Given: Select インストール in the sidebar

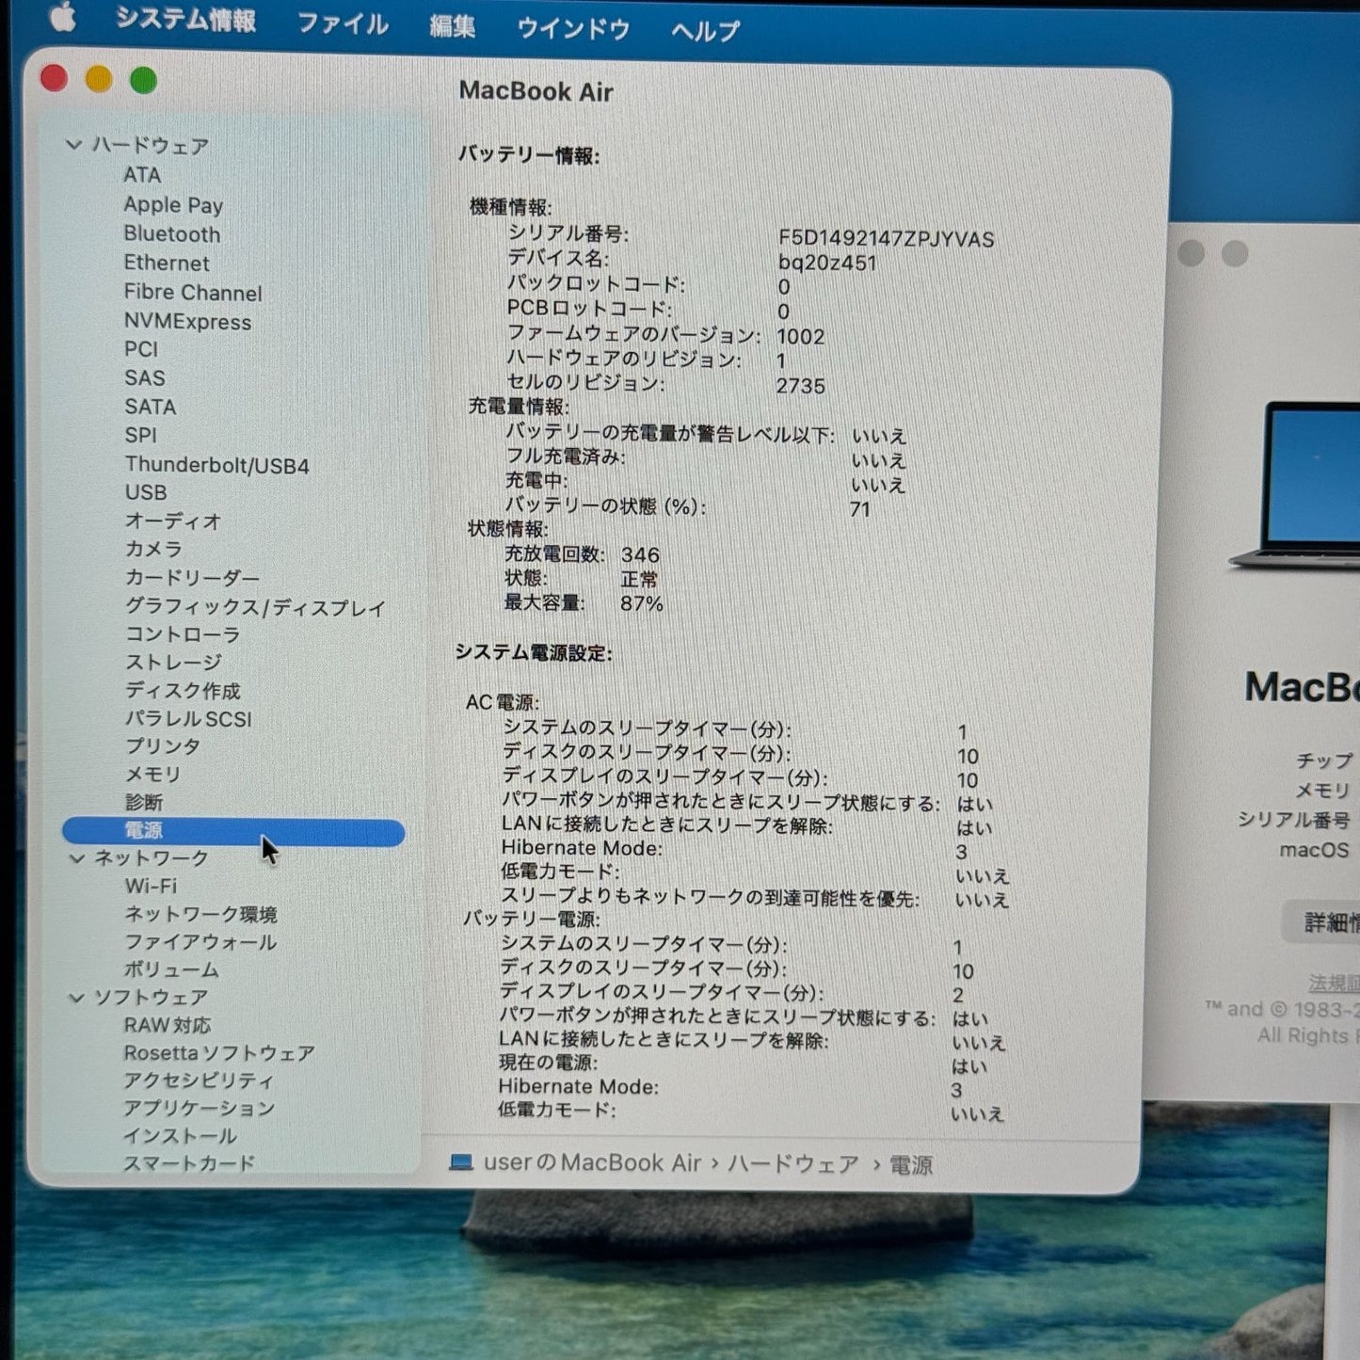Looking at the screenshot, I should click(180, 1137).
